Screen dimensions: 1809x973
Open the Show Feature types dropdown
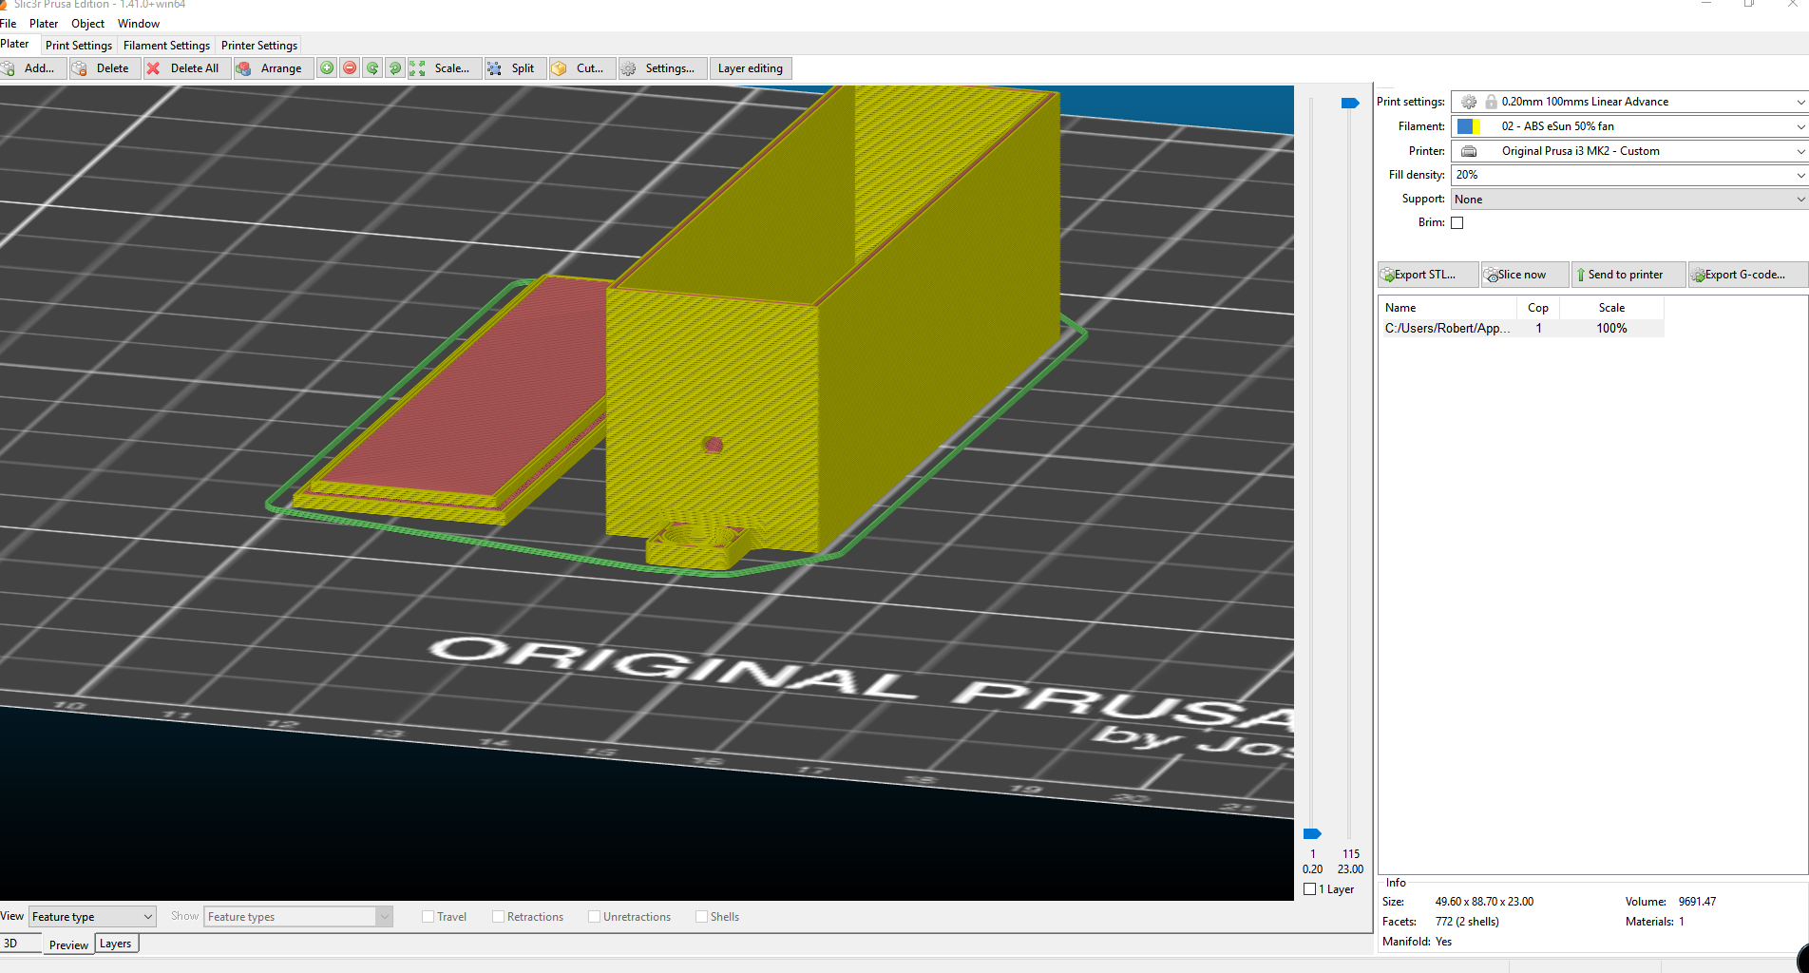pos(298,917)
